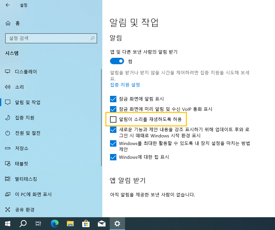
Task: Open the 홈 home icon
Action: pos(8,23)
